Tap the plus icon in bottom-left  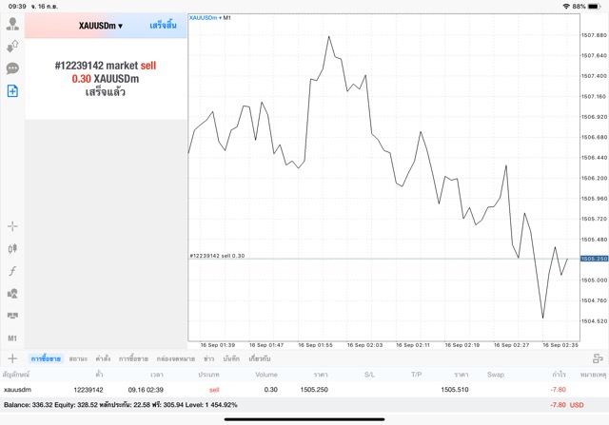[12, 358]
